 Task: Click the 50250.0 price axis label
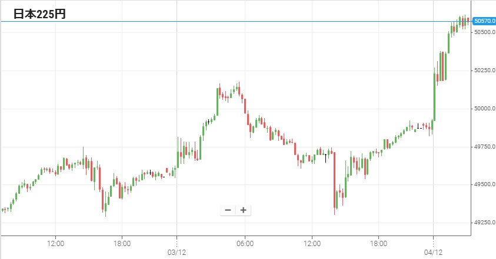(484, 70)
